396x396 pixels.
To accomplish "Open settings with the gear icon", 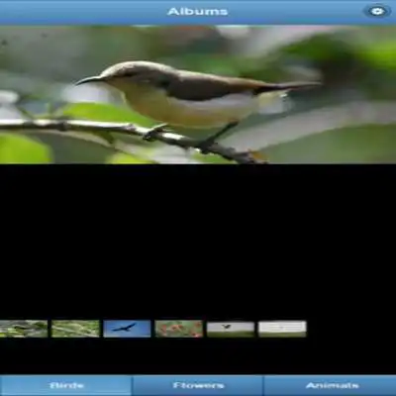I will coord(377,12).
